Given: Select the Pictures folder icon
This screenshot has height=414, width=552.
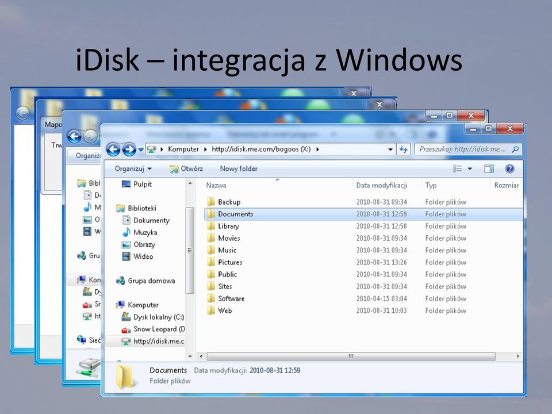Looking at the screenshot, I should pyautogui.click(x=211, y=262).
